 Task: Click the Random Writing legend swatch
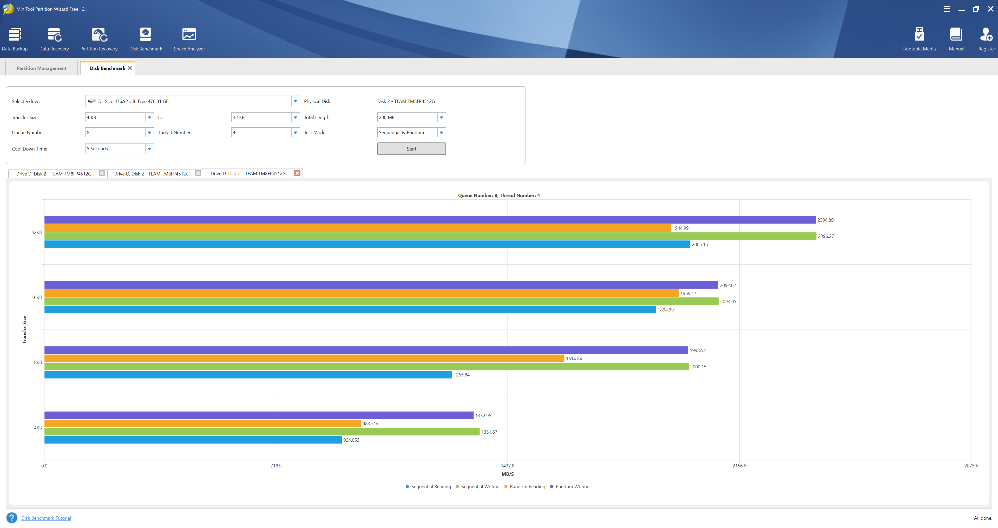point(551,486)
